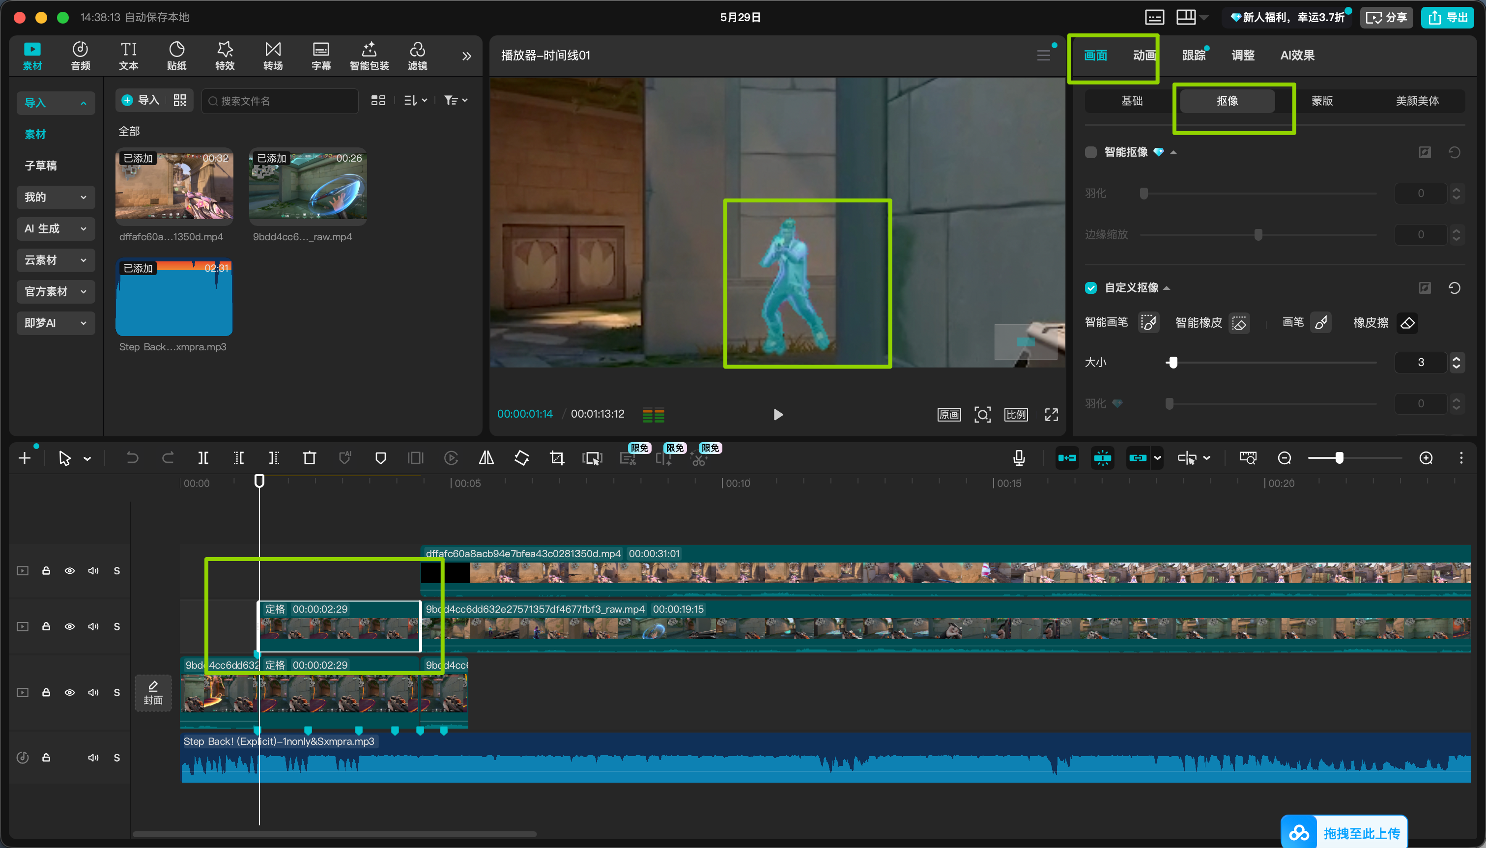This screenshot has width=1486, height=848.
Task: Collapse the 导入 sidebar section
Action: point(56,103)
